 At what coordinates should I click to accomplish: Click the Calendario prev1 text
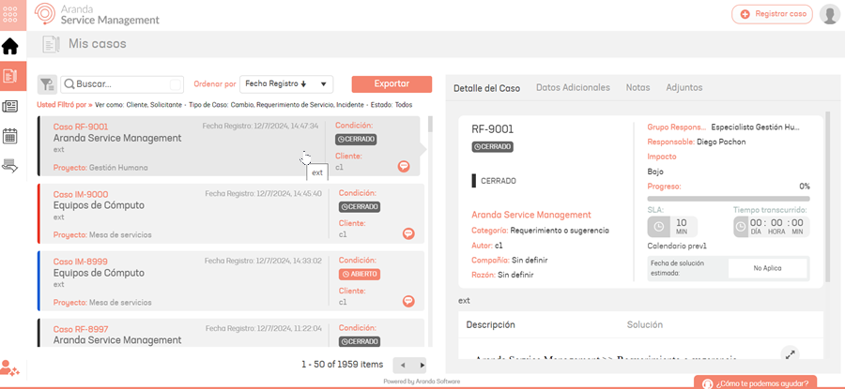coord(677,246)
